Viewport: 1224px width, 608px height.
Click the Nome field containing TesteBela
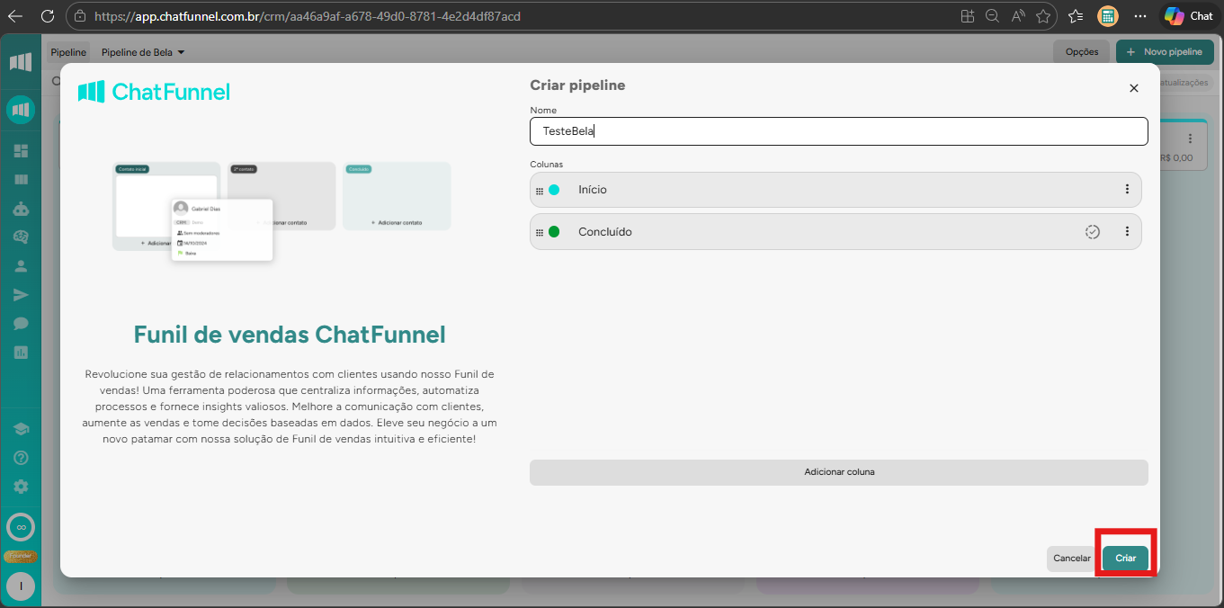[x=839, y=131]
